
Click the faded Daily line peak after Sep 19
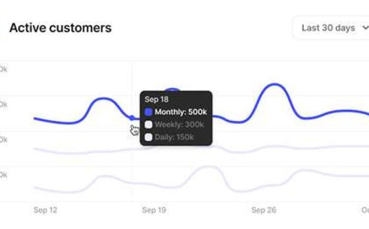pos(209,167)
